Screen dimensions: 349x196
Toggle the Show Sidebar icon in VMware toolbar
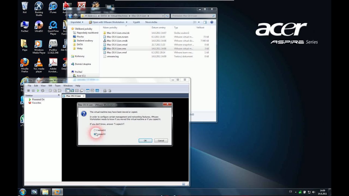coord(68,91)
